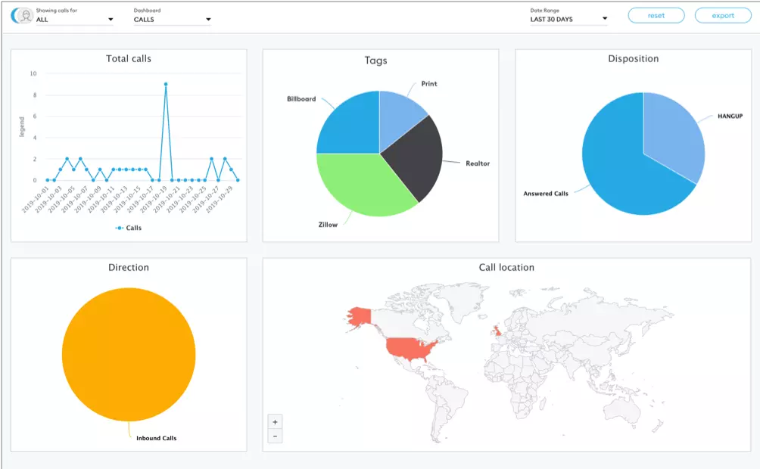Screen dimensions: 760x469
Task: Open the Date Range LAST 30 DAYS dropdown
Action: click(x=568, y=19)
